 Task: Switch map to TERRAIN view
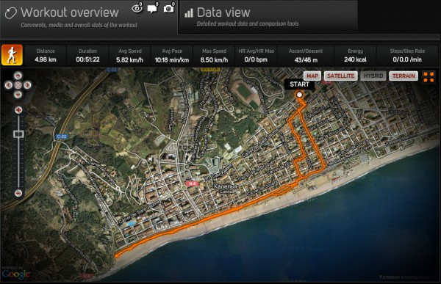tap(404, 76)
